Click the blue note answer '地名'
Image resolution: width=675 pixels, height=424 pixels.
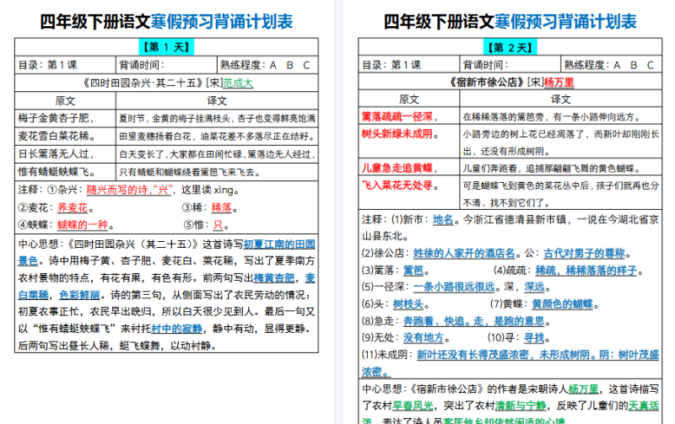click(x=443, y=220)
